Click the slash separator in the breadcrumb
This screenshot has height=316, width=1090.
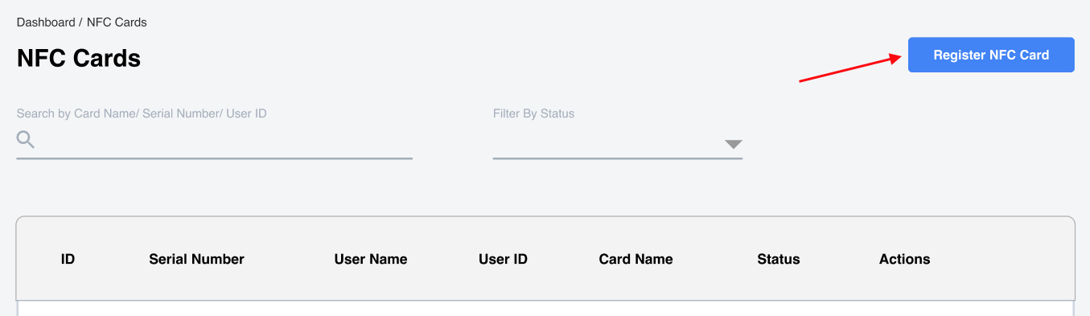81,22
